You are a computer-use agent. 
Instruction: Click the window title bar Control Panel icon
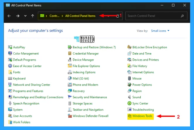8,5
